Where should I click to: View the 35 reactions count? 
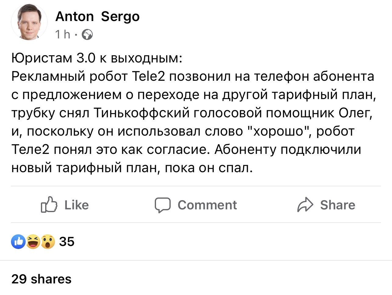coord(67,242)
